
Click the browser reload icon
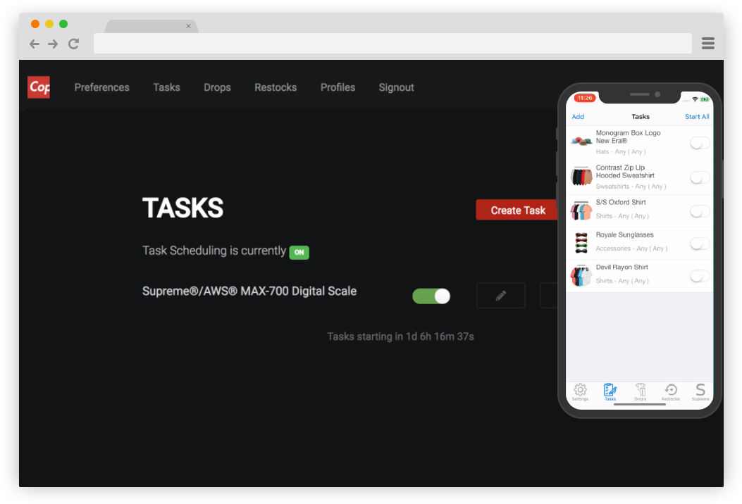[x=73, y=44]
